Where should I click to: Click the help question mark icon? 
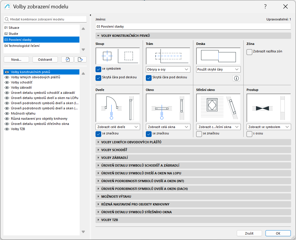tap(265, 7)
